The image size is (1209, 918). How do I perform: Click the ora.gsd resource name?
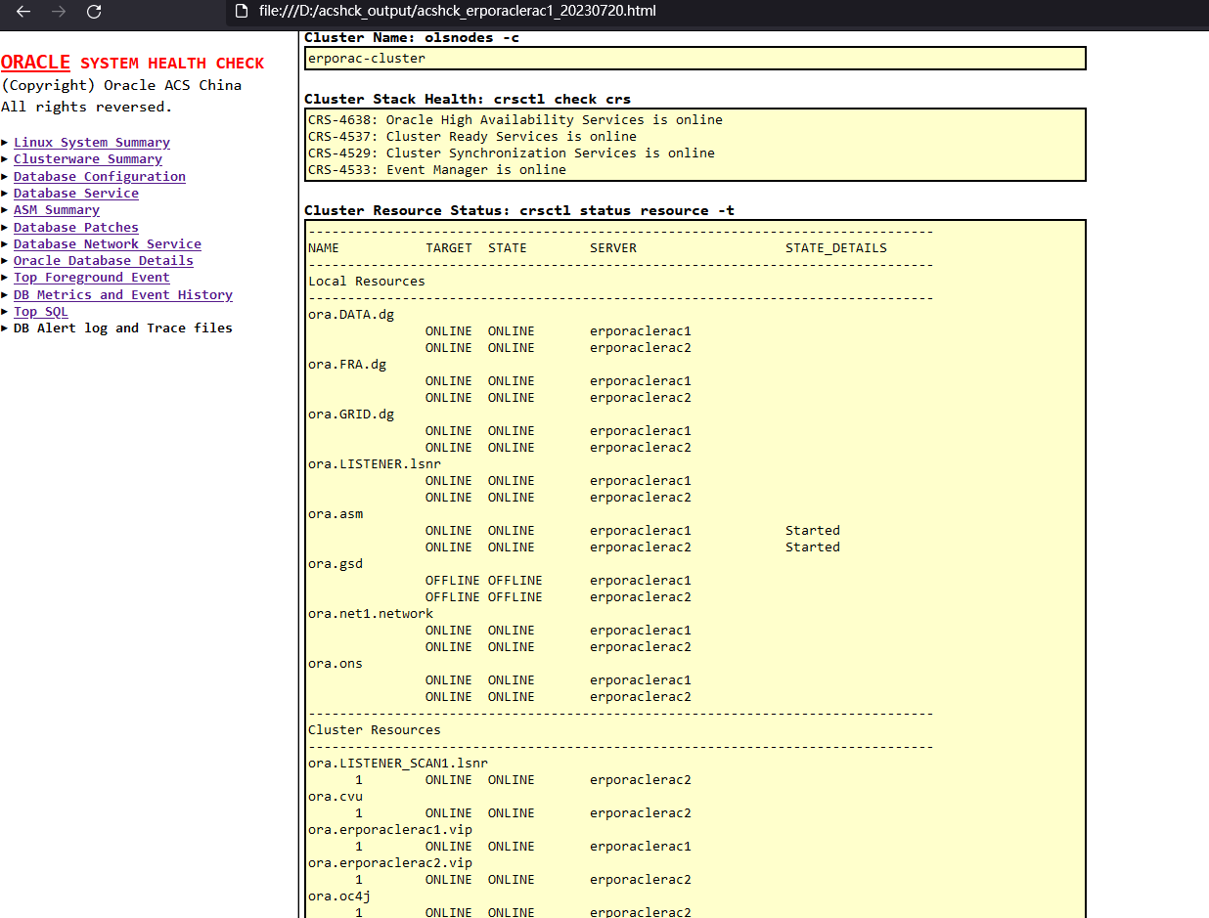tap(336, 564)
